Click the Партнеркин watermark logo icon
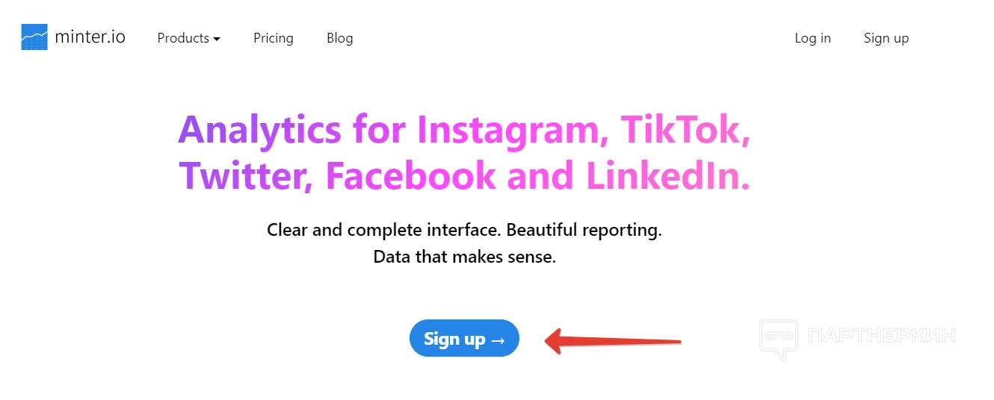The height and width of the screenshot is (400, 994). click(x=778, y=338)
